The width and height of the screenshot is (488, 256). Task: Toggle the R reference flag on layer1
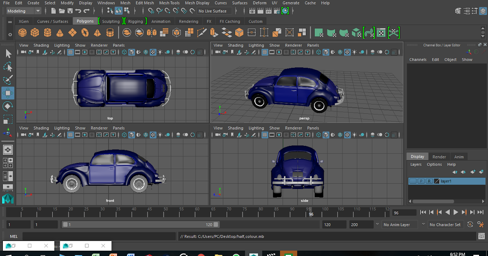click(429, 181)
